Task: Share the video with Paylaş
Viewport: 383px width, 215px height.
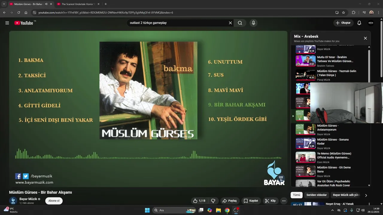Action: coord(230,201)
